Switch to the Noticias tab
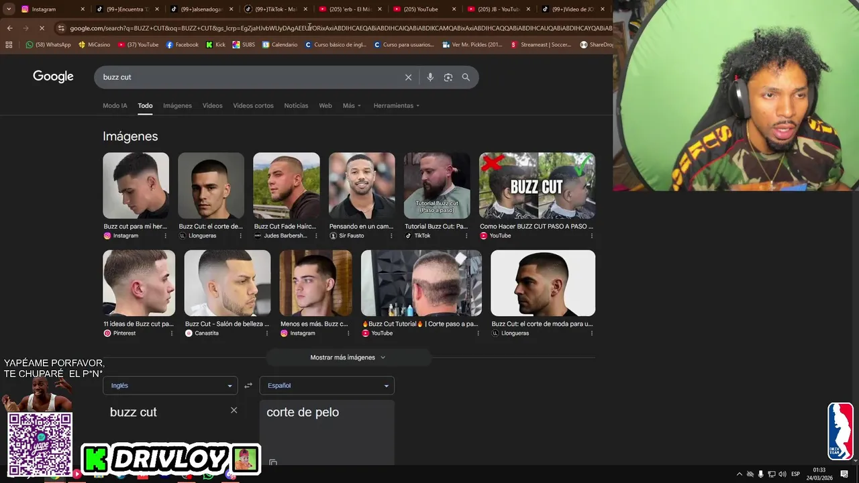 click(296, 106)
